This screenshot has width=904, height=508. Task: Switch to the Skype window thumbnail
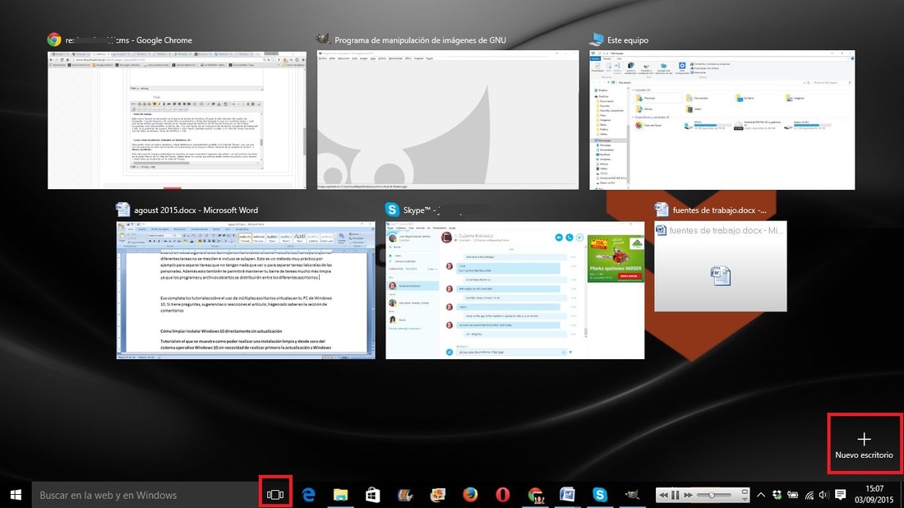pyautogui.click(x=514, y=290)
